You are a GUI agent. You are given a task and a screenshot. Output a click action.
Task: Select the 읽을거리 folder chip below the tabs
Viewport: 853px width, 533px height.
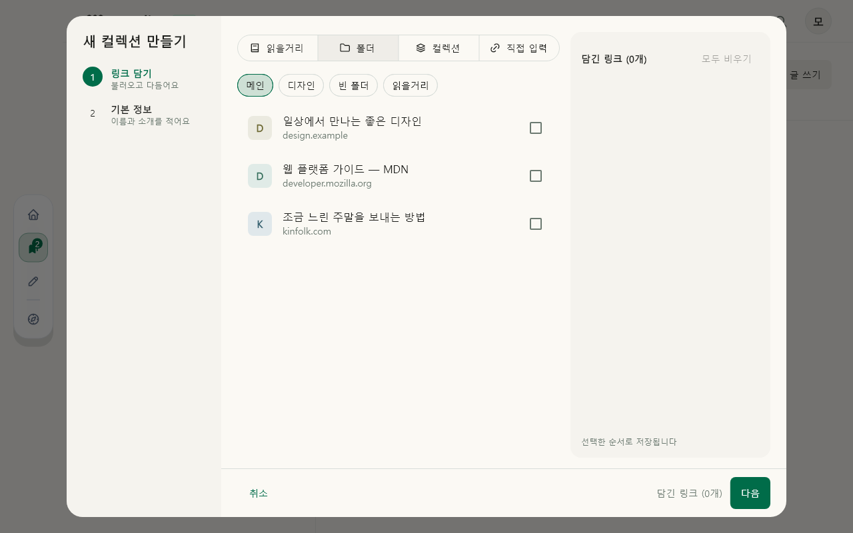point(411,85)
